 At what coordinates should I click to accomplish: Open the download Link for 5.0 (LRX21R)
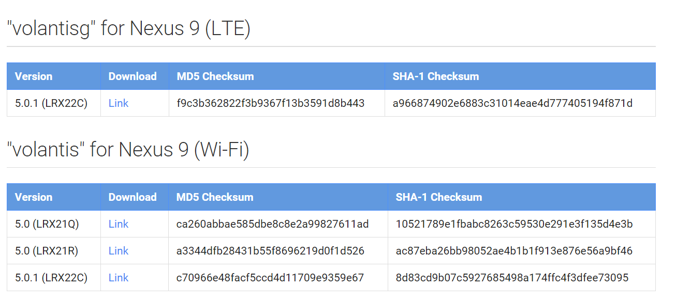click(x=118, y=251)
